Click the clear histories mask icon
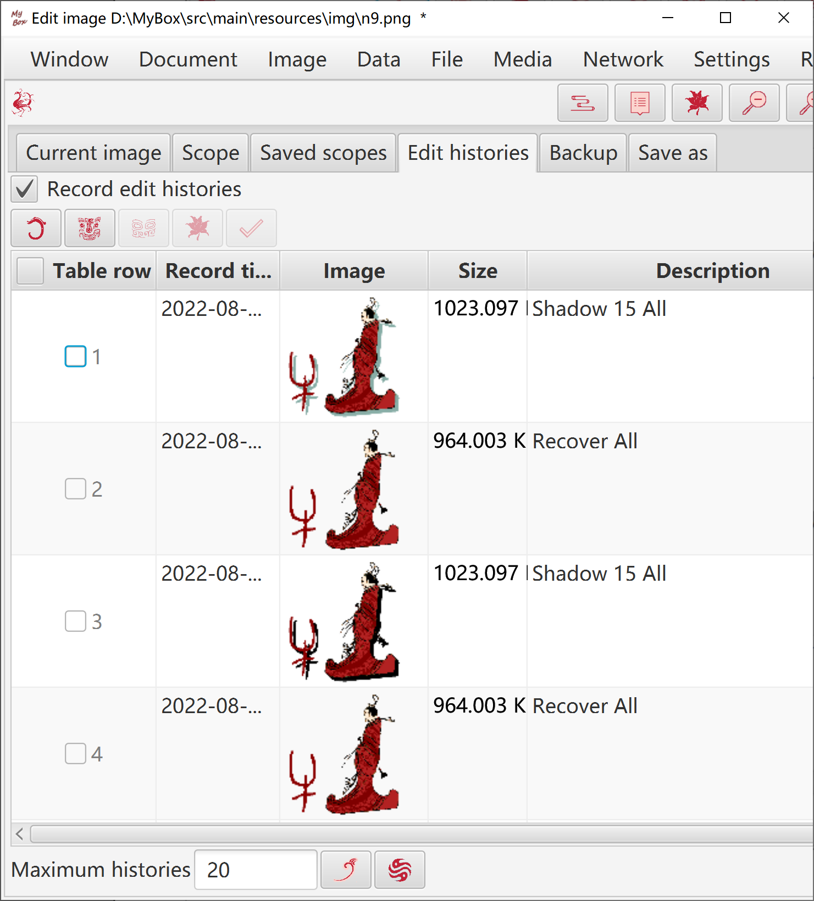The height and width of the screenshot is (901, 814). (x=90, y=228)
